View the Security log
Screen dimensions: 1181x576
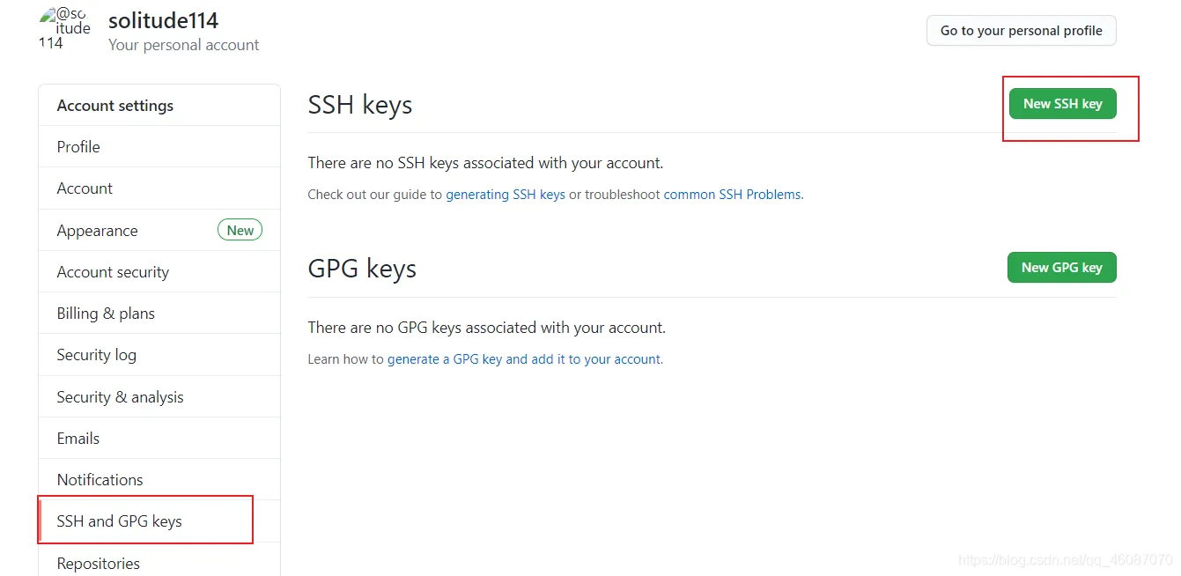tap(96, 355)
